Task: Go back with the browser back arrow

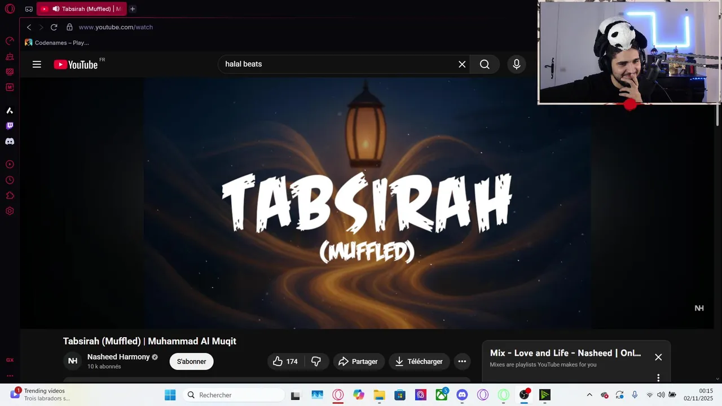Action: coord(29,27)
